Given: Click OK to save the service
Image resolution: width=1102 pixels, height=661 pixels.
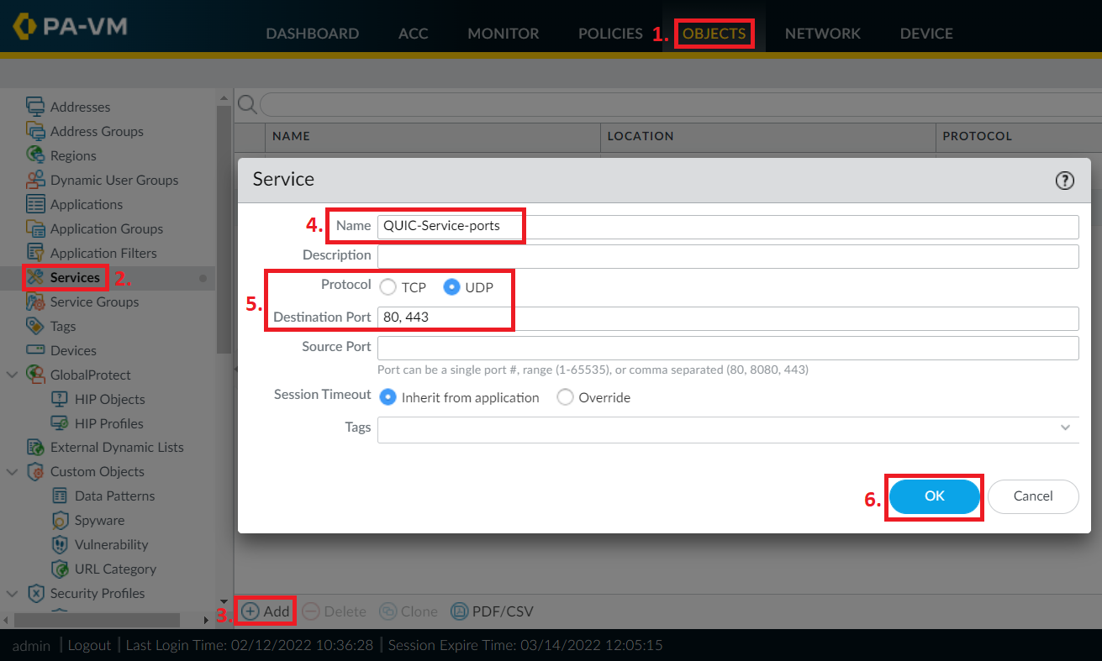Looking at the screenshot, I should coord(934,496).
